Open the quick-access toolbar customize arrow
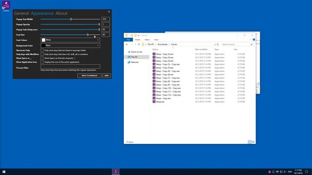This screenshot has width=312, height=175. point(138,35)
